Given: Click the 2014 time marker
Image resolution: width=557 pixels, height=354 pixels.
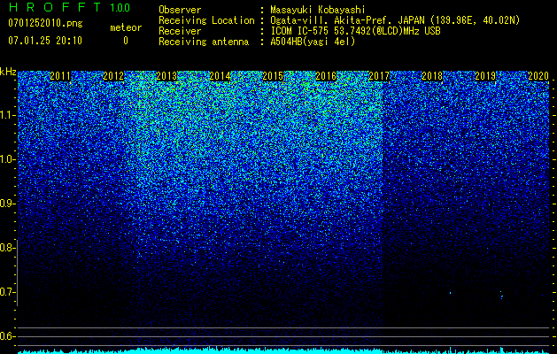Looking at the screenshot, I should (220, 75).
